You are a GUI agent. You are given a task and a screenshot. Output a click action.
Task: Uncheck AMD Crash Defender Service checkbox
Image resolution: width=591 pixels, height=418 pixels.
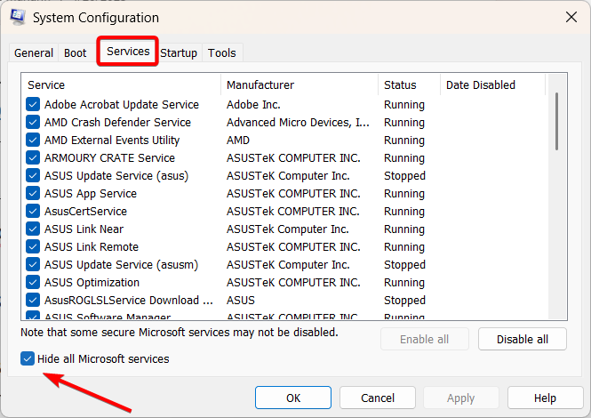click(33, 122)
